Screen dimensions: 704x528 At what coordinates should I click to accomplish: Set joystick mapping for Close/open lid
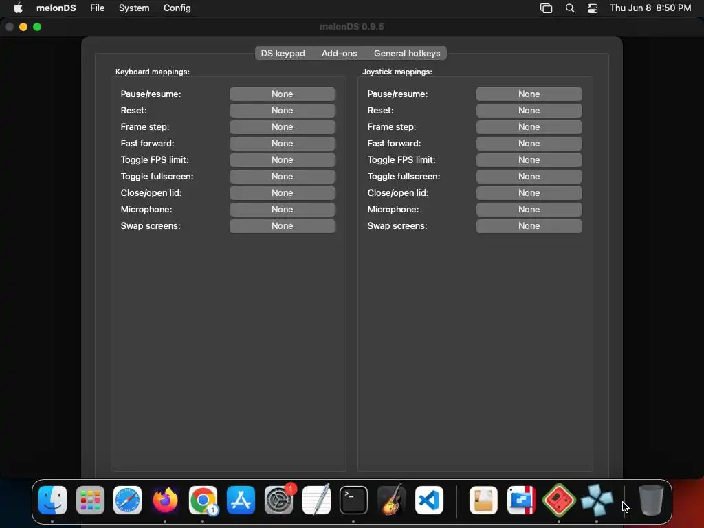click(x=529, y=193)
